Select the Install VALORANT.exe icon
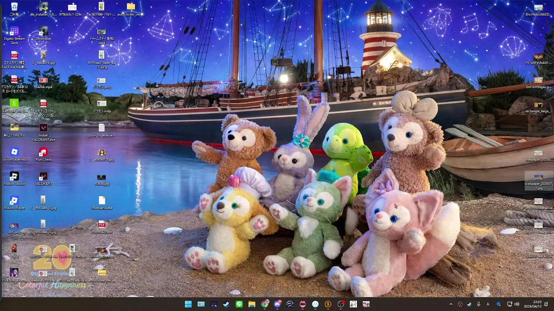 (x=43, y=132)
